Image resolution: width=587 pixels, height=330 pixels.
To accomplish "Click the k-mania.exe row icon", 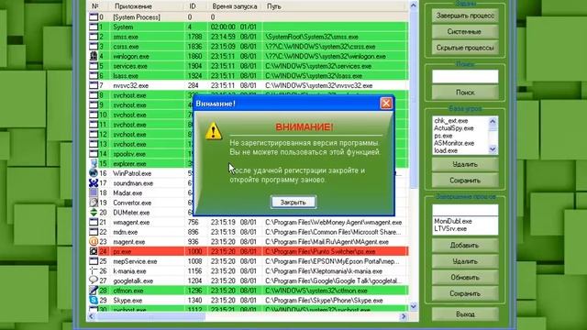I will coord(94,271).
